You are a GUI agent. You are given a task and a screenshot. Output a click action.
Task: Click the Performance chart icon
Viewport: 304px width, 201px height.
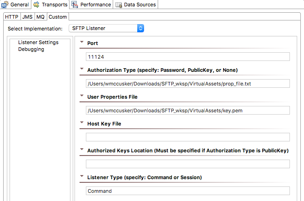(75, 4)
